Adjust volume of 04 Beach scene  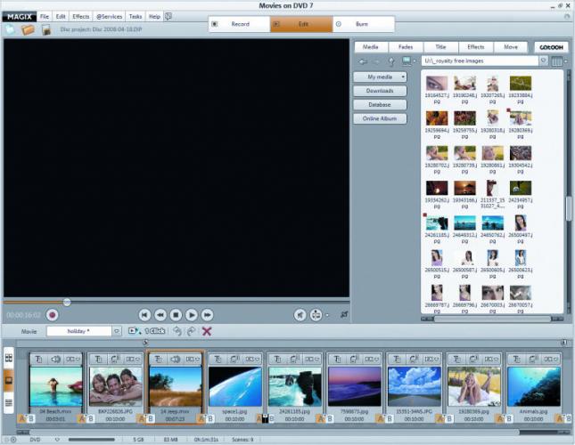click(x=56, y=360)
